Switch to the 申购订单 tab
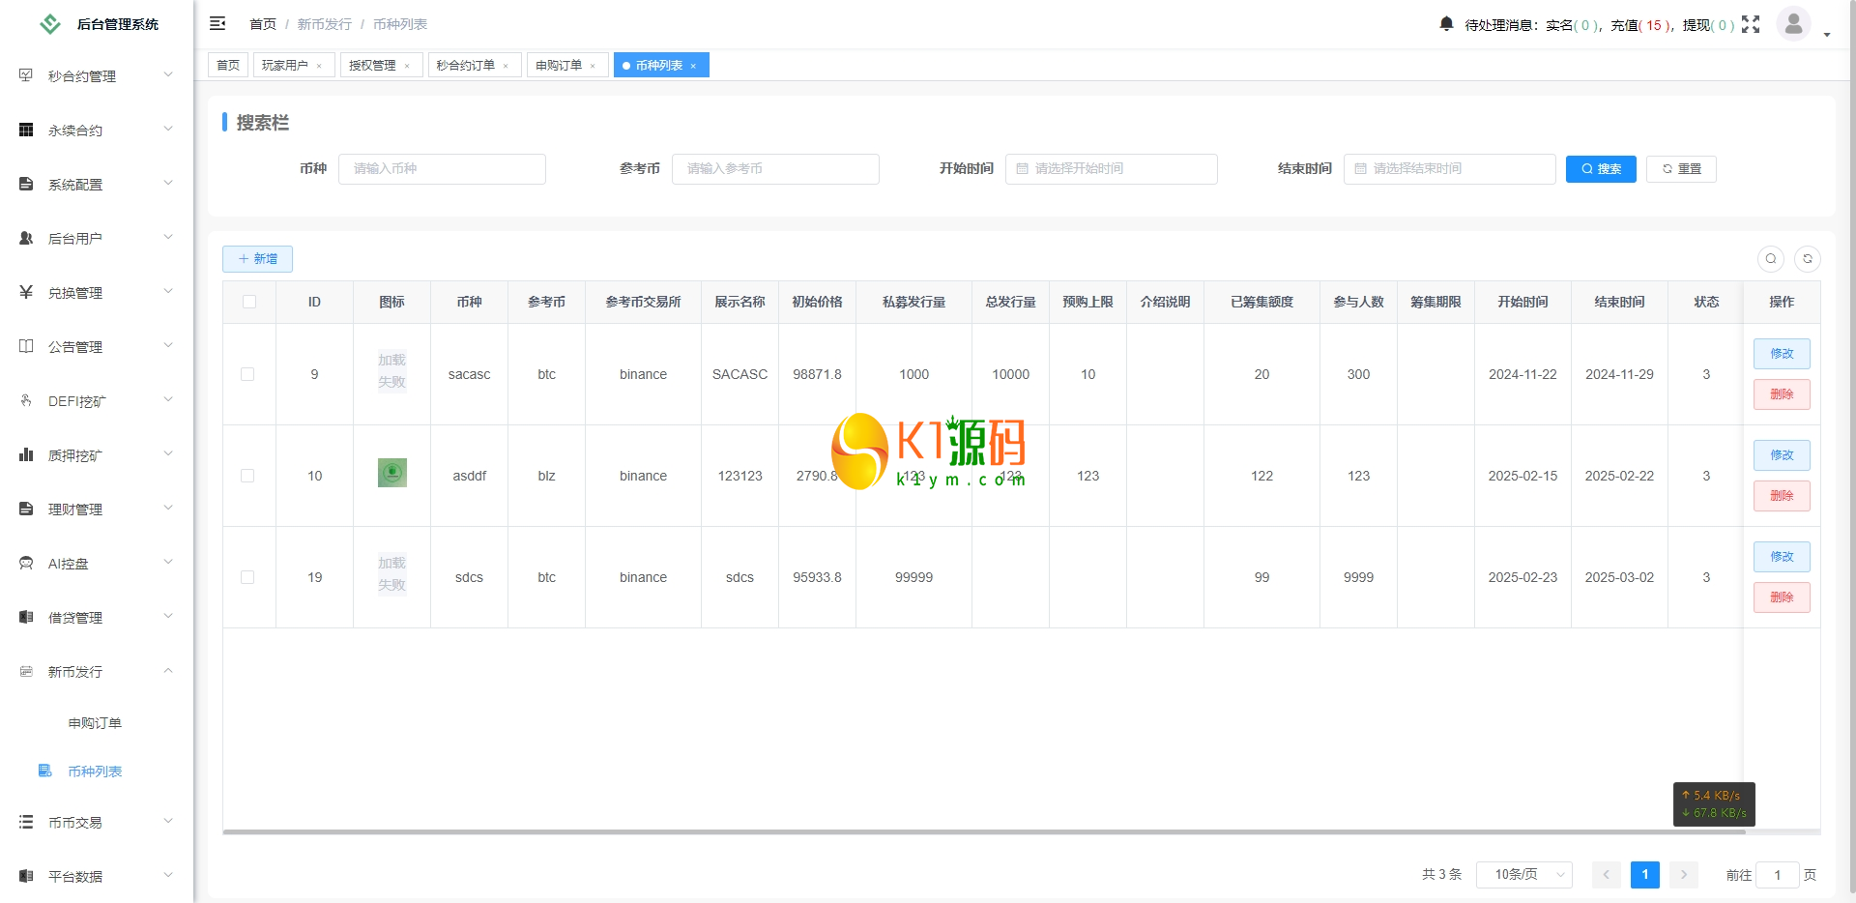This screenshot has width=1856, height=903. click(x=559, y=65)
